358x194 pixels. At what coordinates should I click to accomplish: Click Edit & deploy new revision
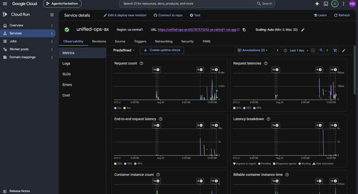125,15
